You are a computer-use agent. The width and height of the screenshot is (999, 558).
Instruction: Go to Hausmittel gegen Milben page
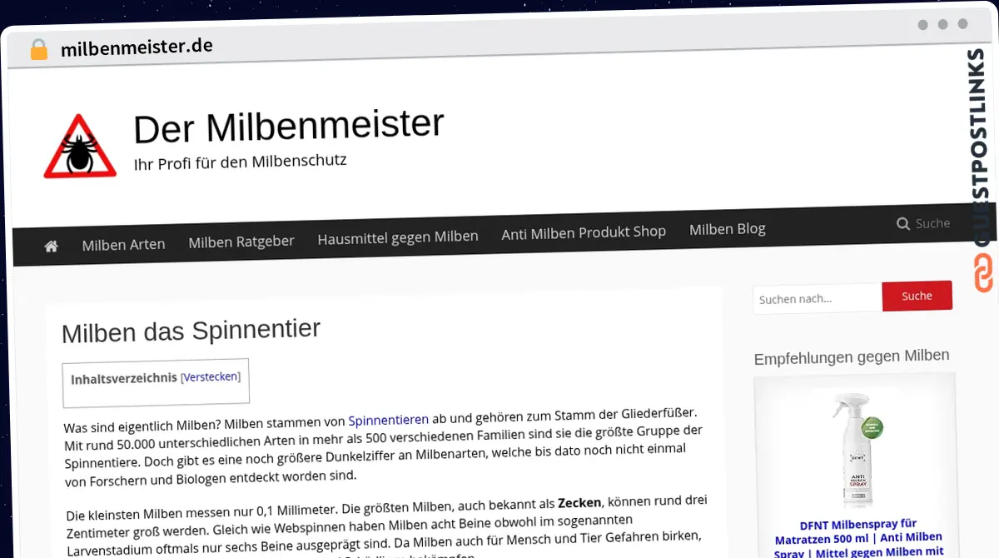coord(398,237)
